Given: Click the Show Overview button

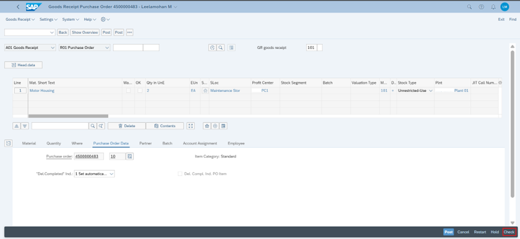Looking at the screenshot, I should tap(85, 33).
